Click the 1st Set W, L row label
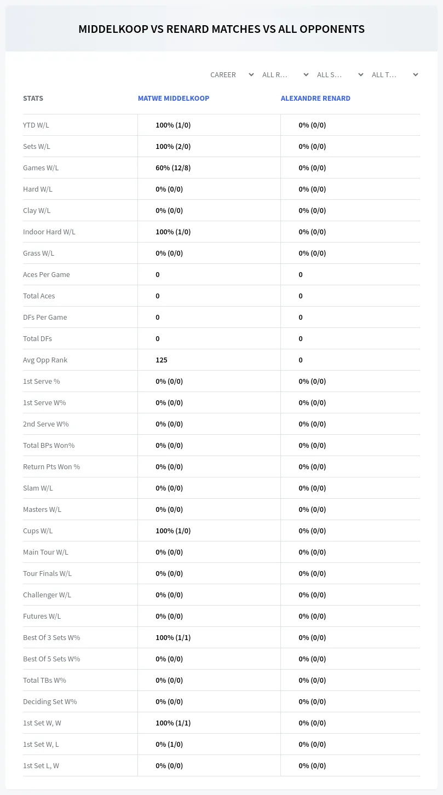Screen dimensions: 443x795 point(41,744)
